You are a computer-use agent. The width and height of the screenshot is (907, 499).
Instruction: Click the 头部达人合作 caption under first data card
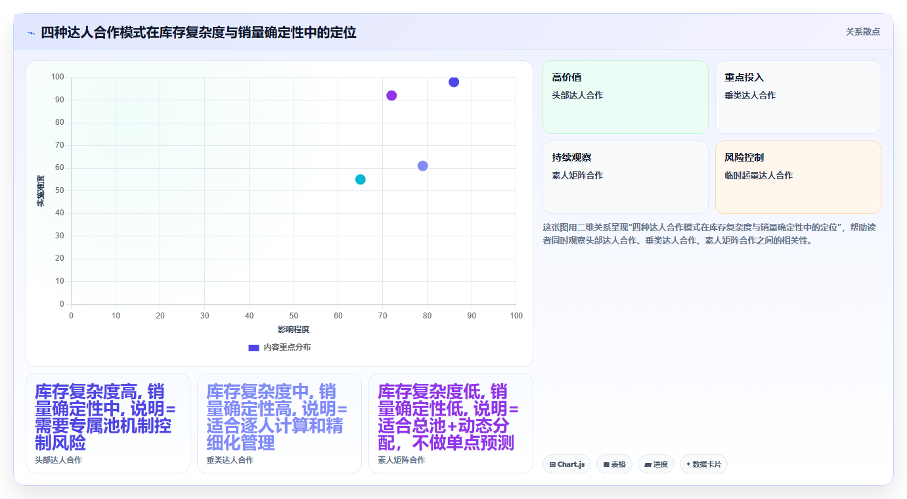coord(58,460)
